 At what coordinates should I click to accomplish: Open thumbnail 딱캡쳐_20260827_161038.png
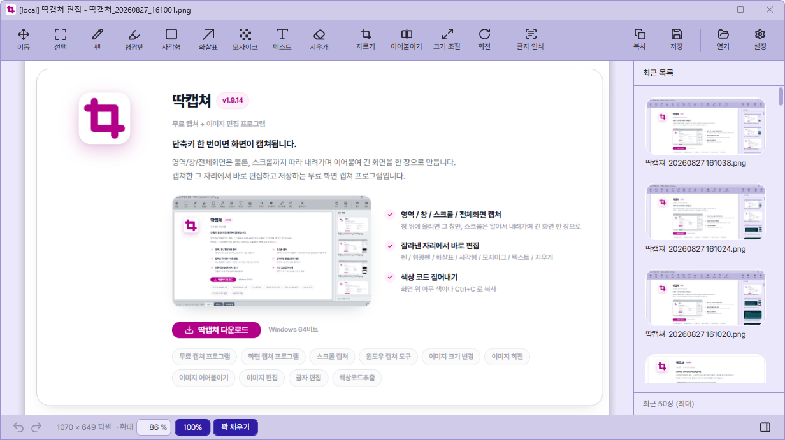(x=705, y=126)
